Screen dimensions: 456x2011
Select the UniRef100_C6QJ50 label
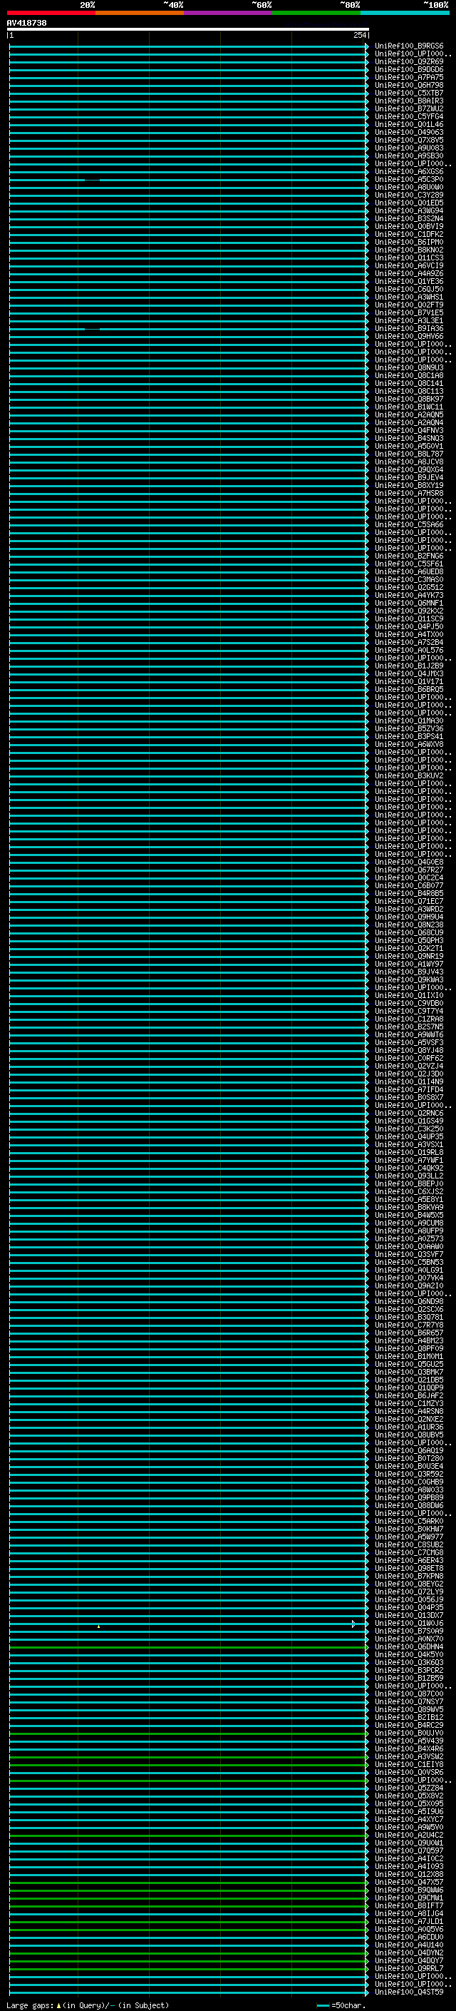pyautogui.click(x=408, y=289)
